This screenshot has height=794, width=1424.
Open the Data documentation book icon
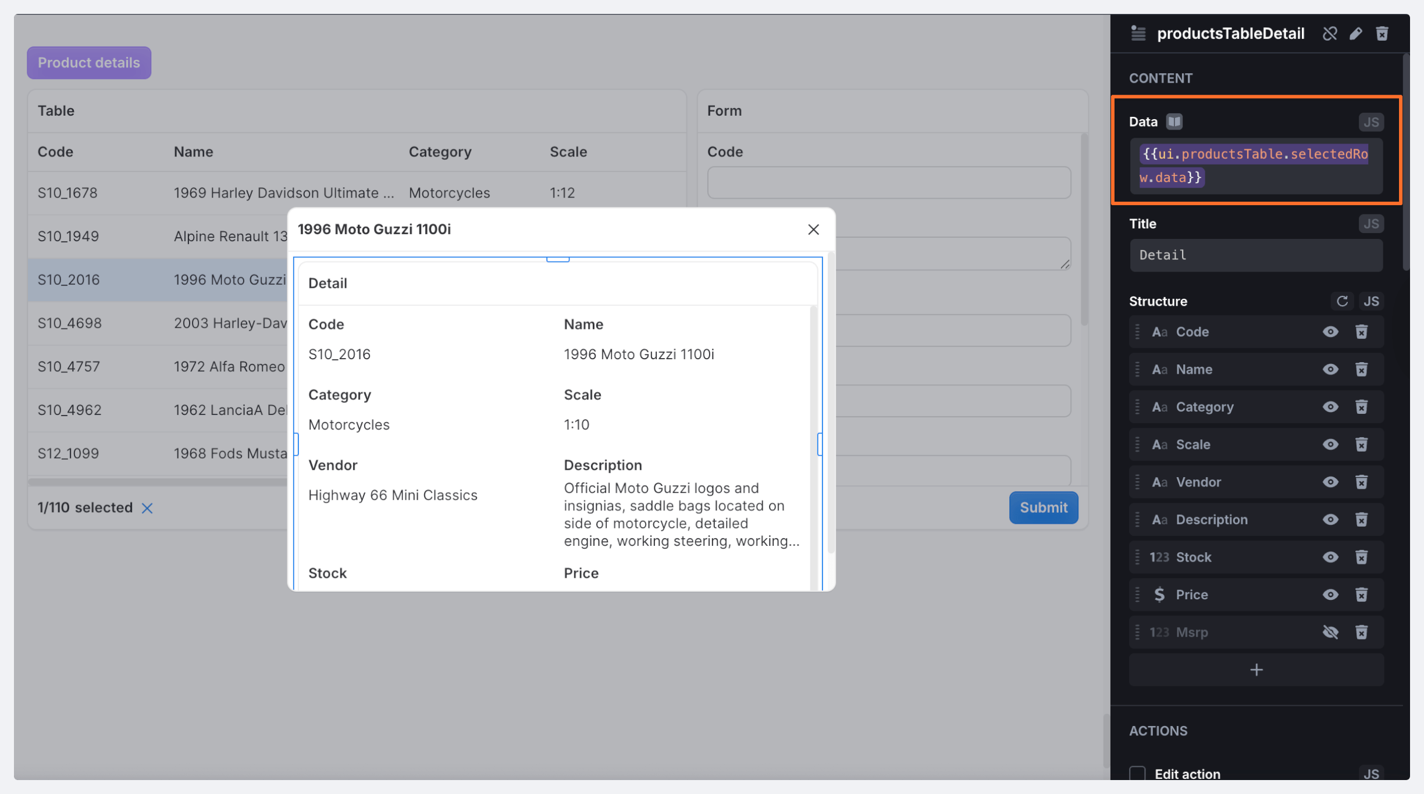point(1174,121)
